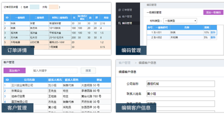Click the 名称 column header in coding table
This screenshot has height=115, width=224.
pyautogui.click(x=187, y=28)
